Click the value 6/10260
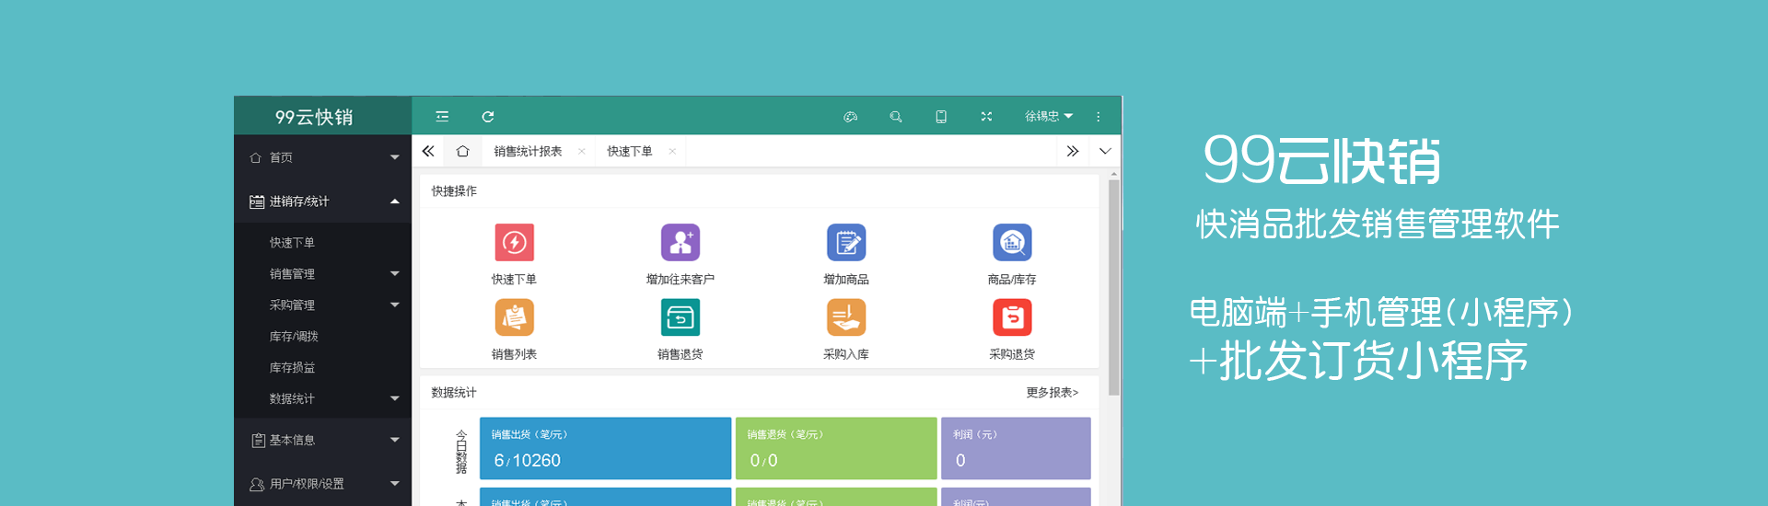The width and height of the screenshot is (1768, 506). pos(527,460)
